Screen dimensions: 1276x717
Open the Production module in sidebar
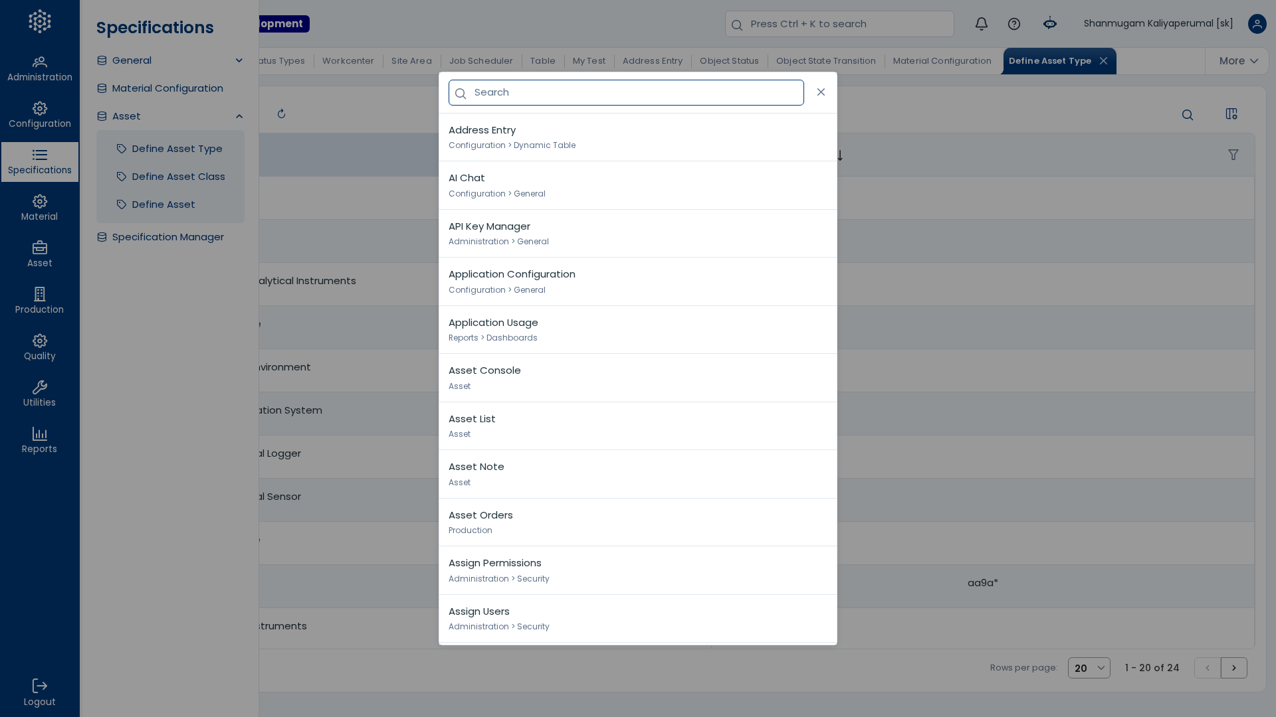coord(40,301)
